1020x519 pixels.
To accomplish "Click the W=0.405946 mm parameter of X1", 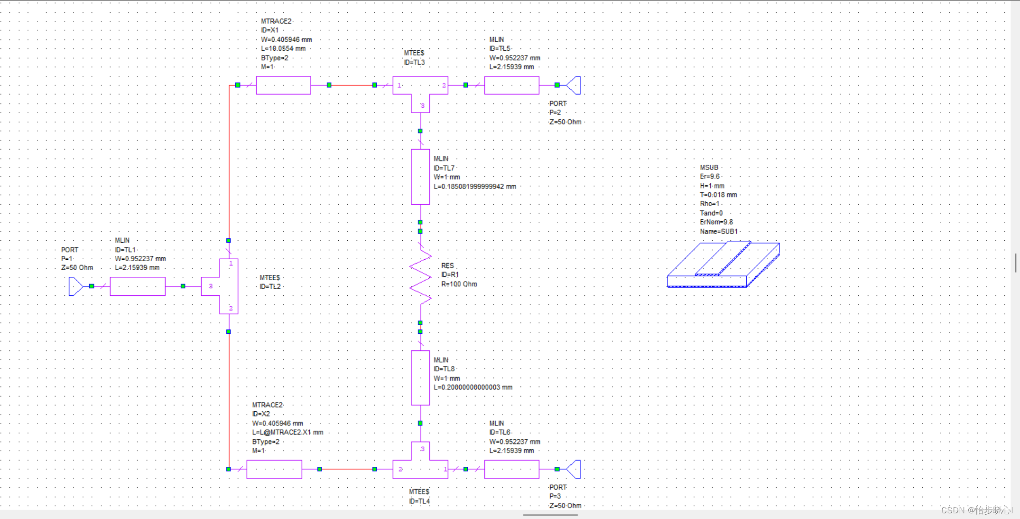I will pyautogui.click(x=286, y=39).
